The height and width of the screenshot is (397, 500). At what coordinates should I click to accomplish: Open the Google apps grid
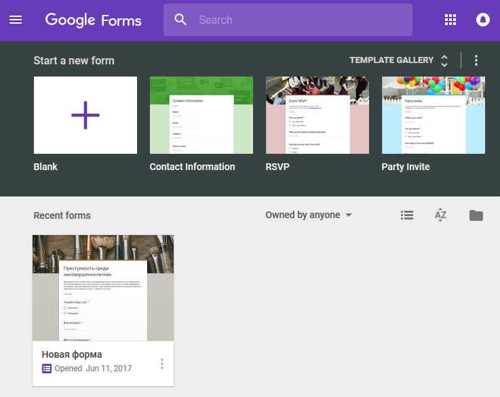[x=450, y=20]
